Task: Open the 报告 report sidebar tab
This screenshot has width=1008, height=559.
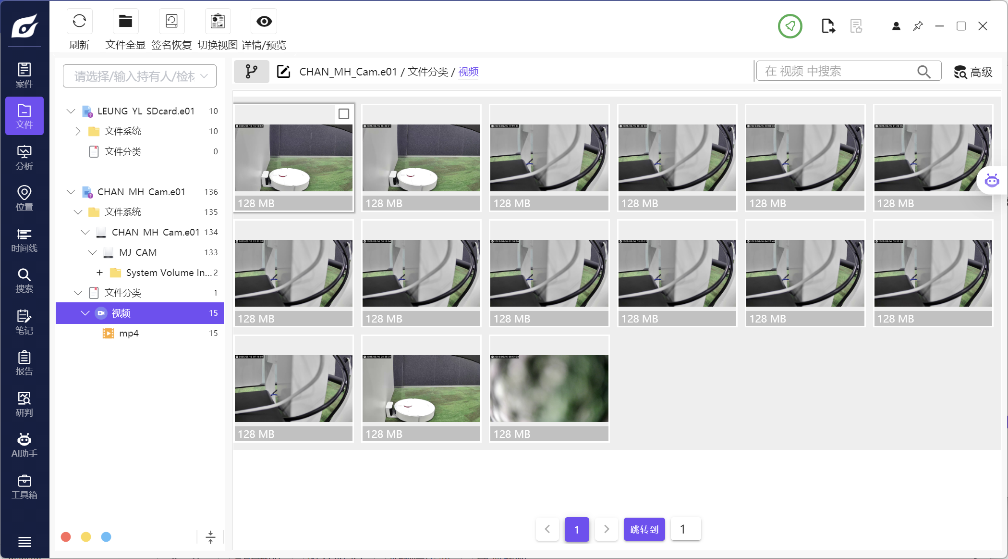Action: [24, 363]
